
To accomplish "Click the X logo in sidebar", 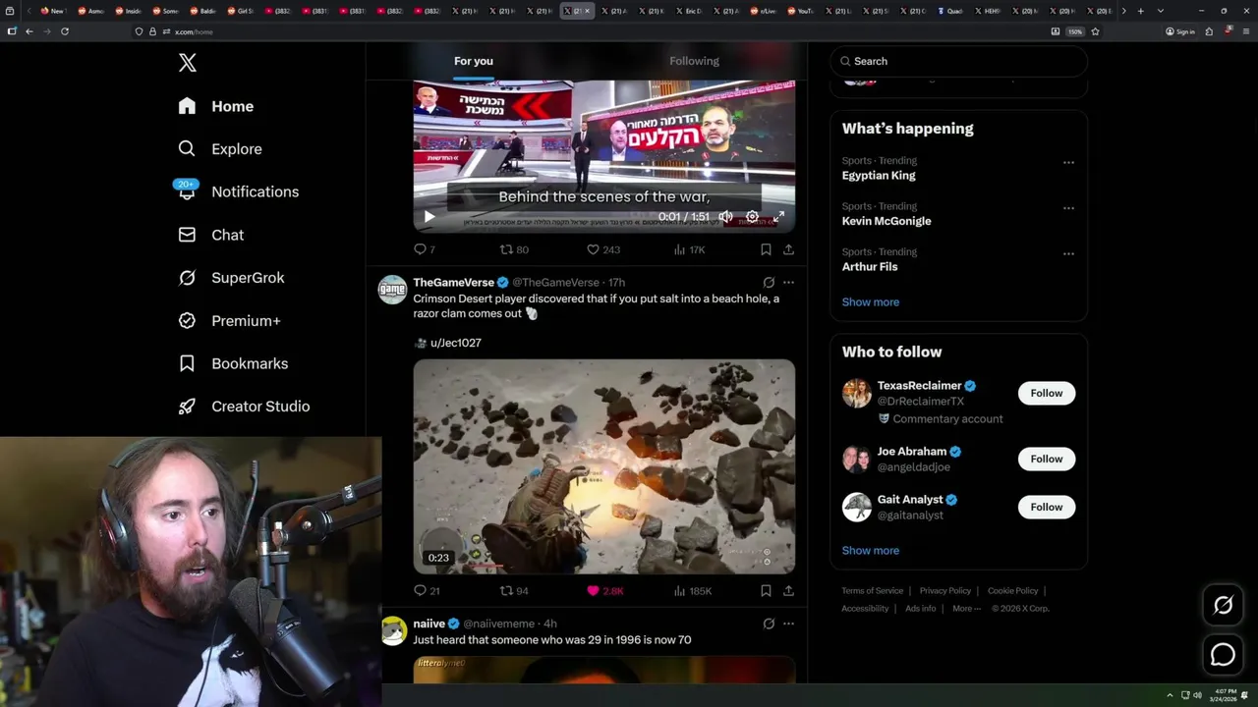I will click(188, 63).
